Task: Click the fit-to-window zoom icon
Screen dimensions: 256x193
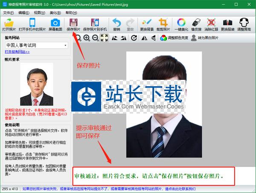Action: [x=104, y=38]
